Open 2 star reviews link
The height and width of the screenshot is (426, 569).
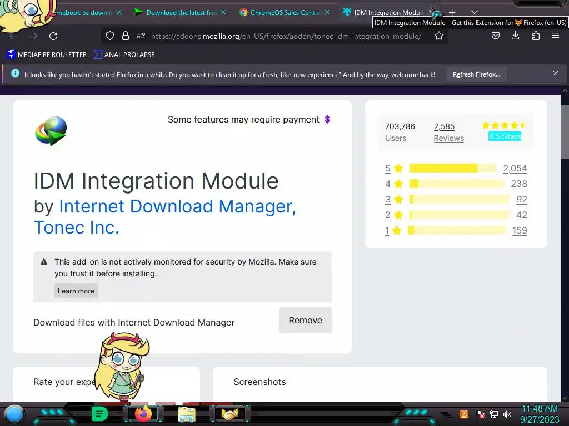point(394,215)
